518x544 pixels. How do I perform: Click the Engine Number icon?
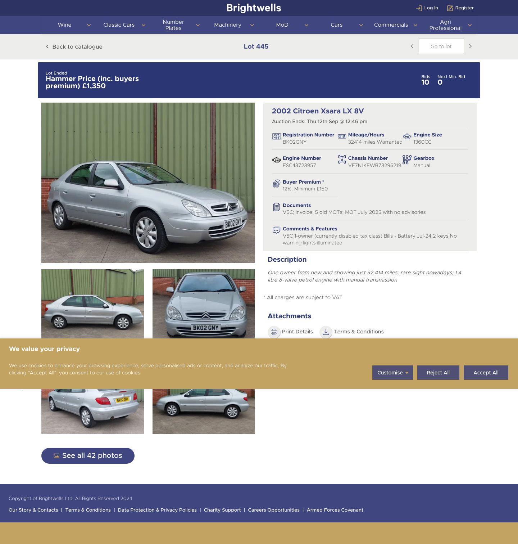(276, 160)
